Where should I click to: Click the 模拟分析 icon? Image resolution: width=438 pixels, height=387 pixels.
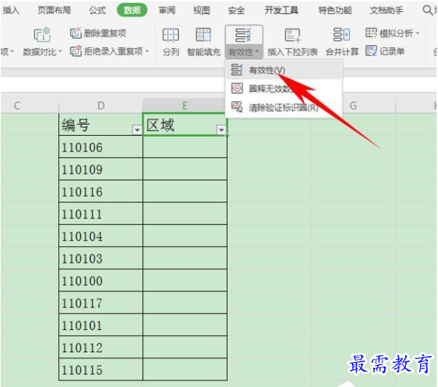click(371, 33)
